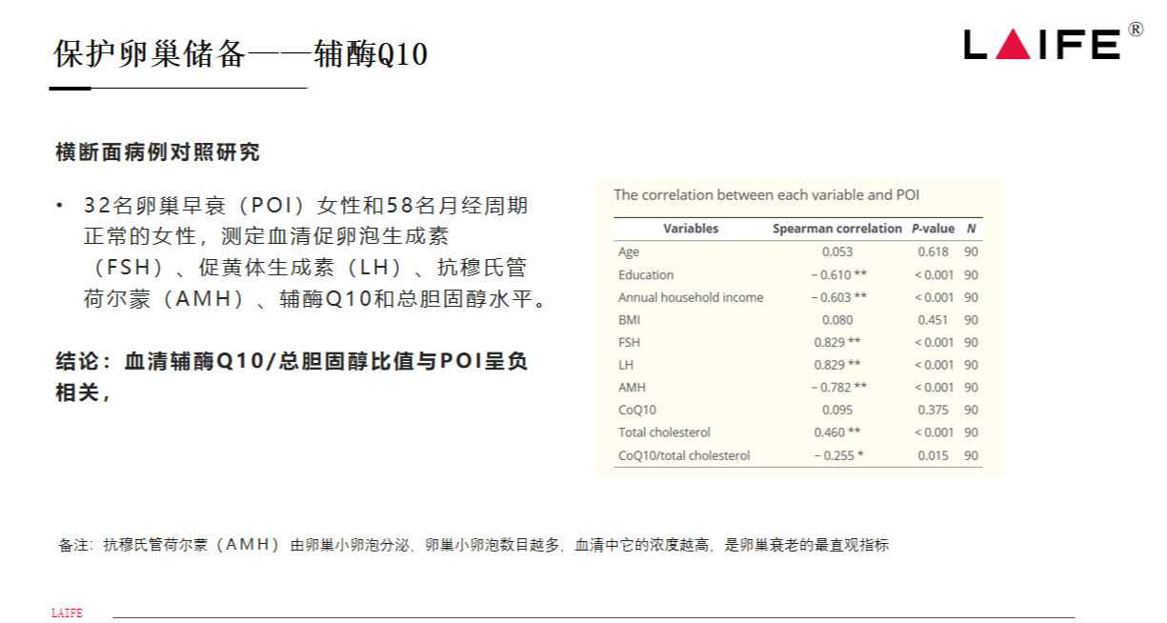The width and height of the screenshot is (1167, 623).
Task: Click the 'N' column header
Action: pos(971,229)
